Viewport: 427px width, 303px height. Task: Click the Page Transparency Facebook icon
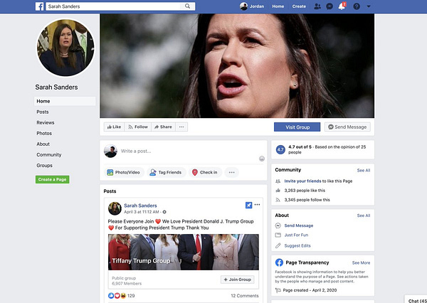click(x=279, y=262)
